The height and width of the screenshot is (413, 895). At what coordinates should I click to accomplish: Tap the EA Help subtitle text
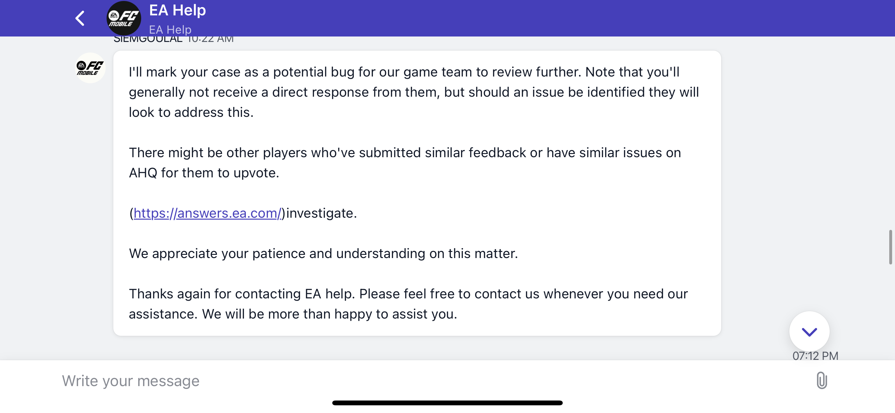[x=170, y=29]
